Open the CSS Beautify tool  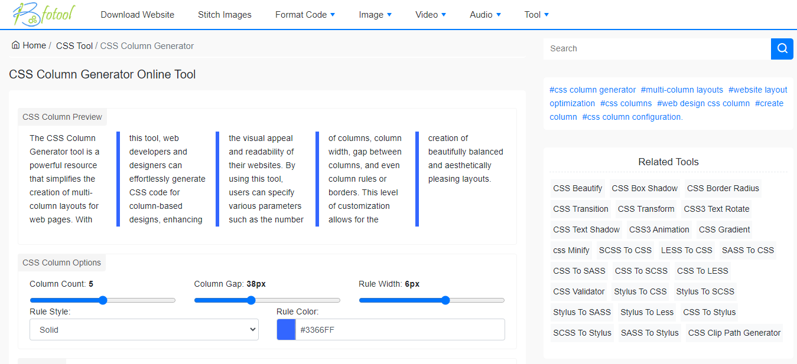tap(577, 188)
